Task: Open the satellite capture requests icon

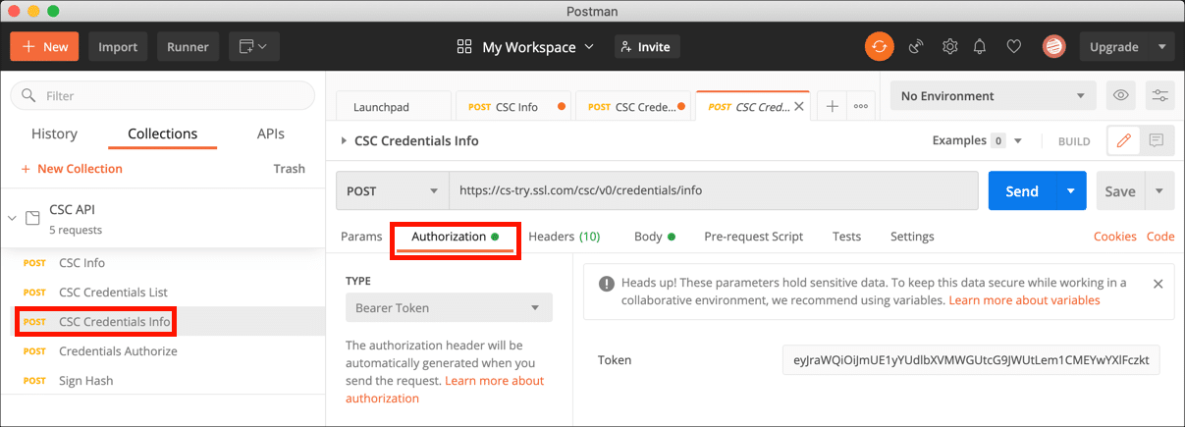Action: 915,46
